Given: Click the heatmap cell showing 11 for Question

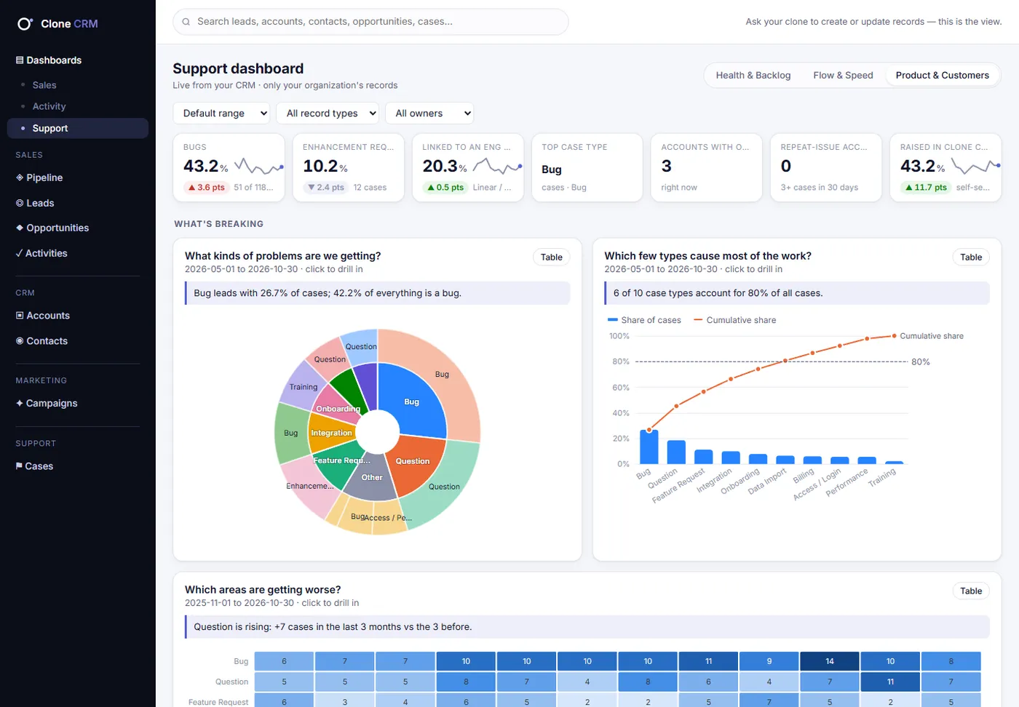Looking at the screenshot, I should [x=889, y=682].
